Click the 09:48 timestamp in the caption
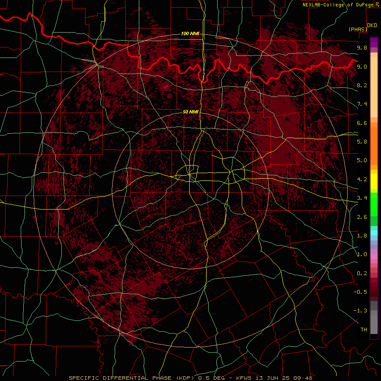 303,378
